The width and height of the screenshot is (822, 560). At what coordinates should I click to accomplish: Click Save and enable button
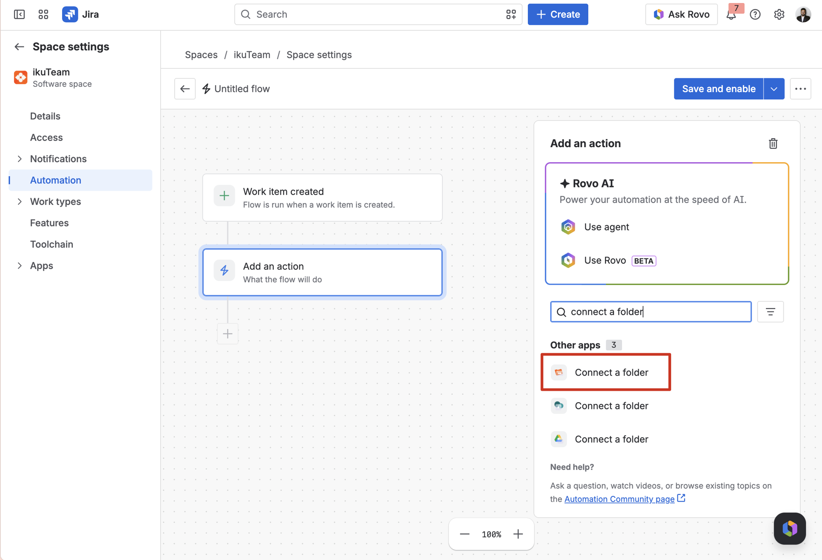(718, 89)
